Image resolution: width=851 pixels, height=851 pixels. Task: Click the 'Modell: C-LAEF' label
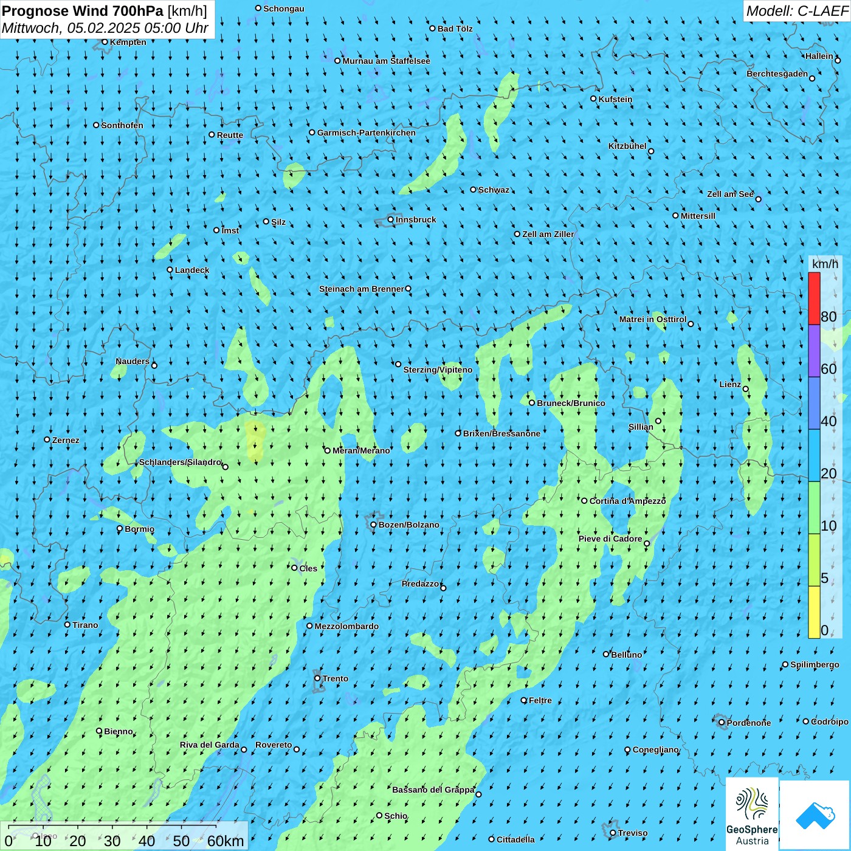(x=796, y=11)
